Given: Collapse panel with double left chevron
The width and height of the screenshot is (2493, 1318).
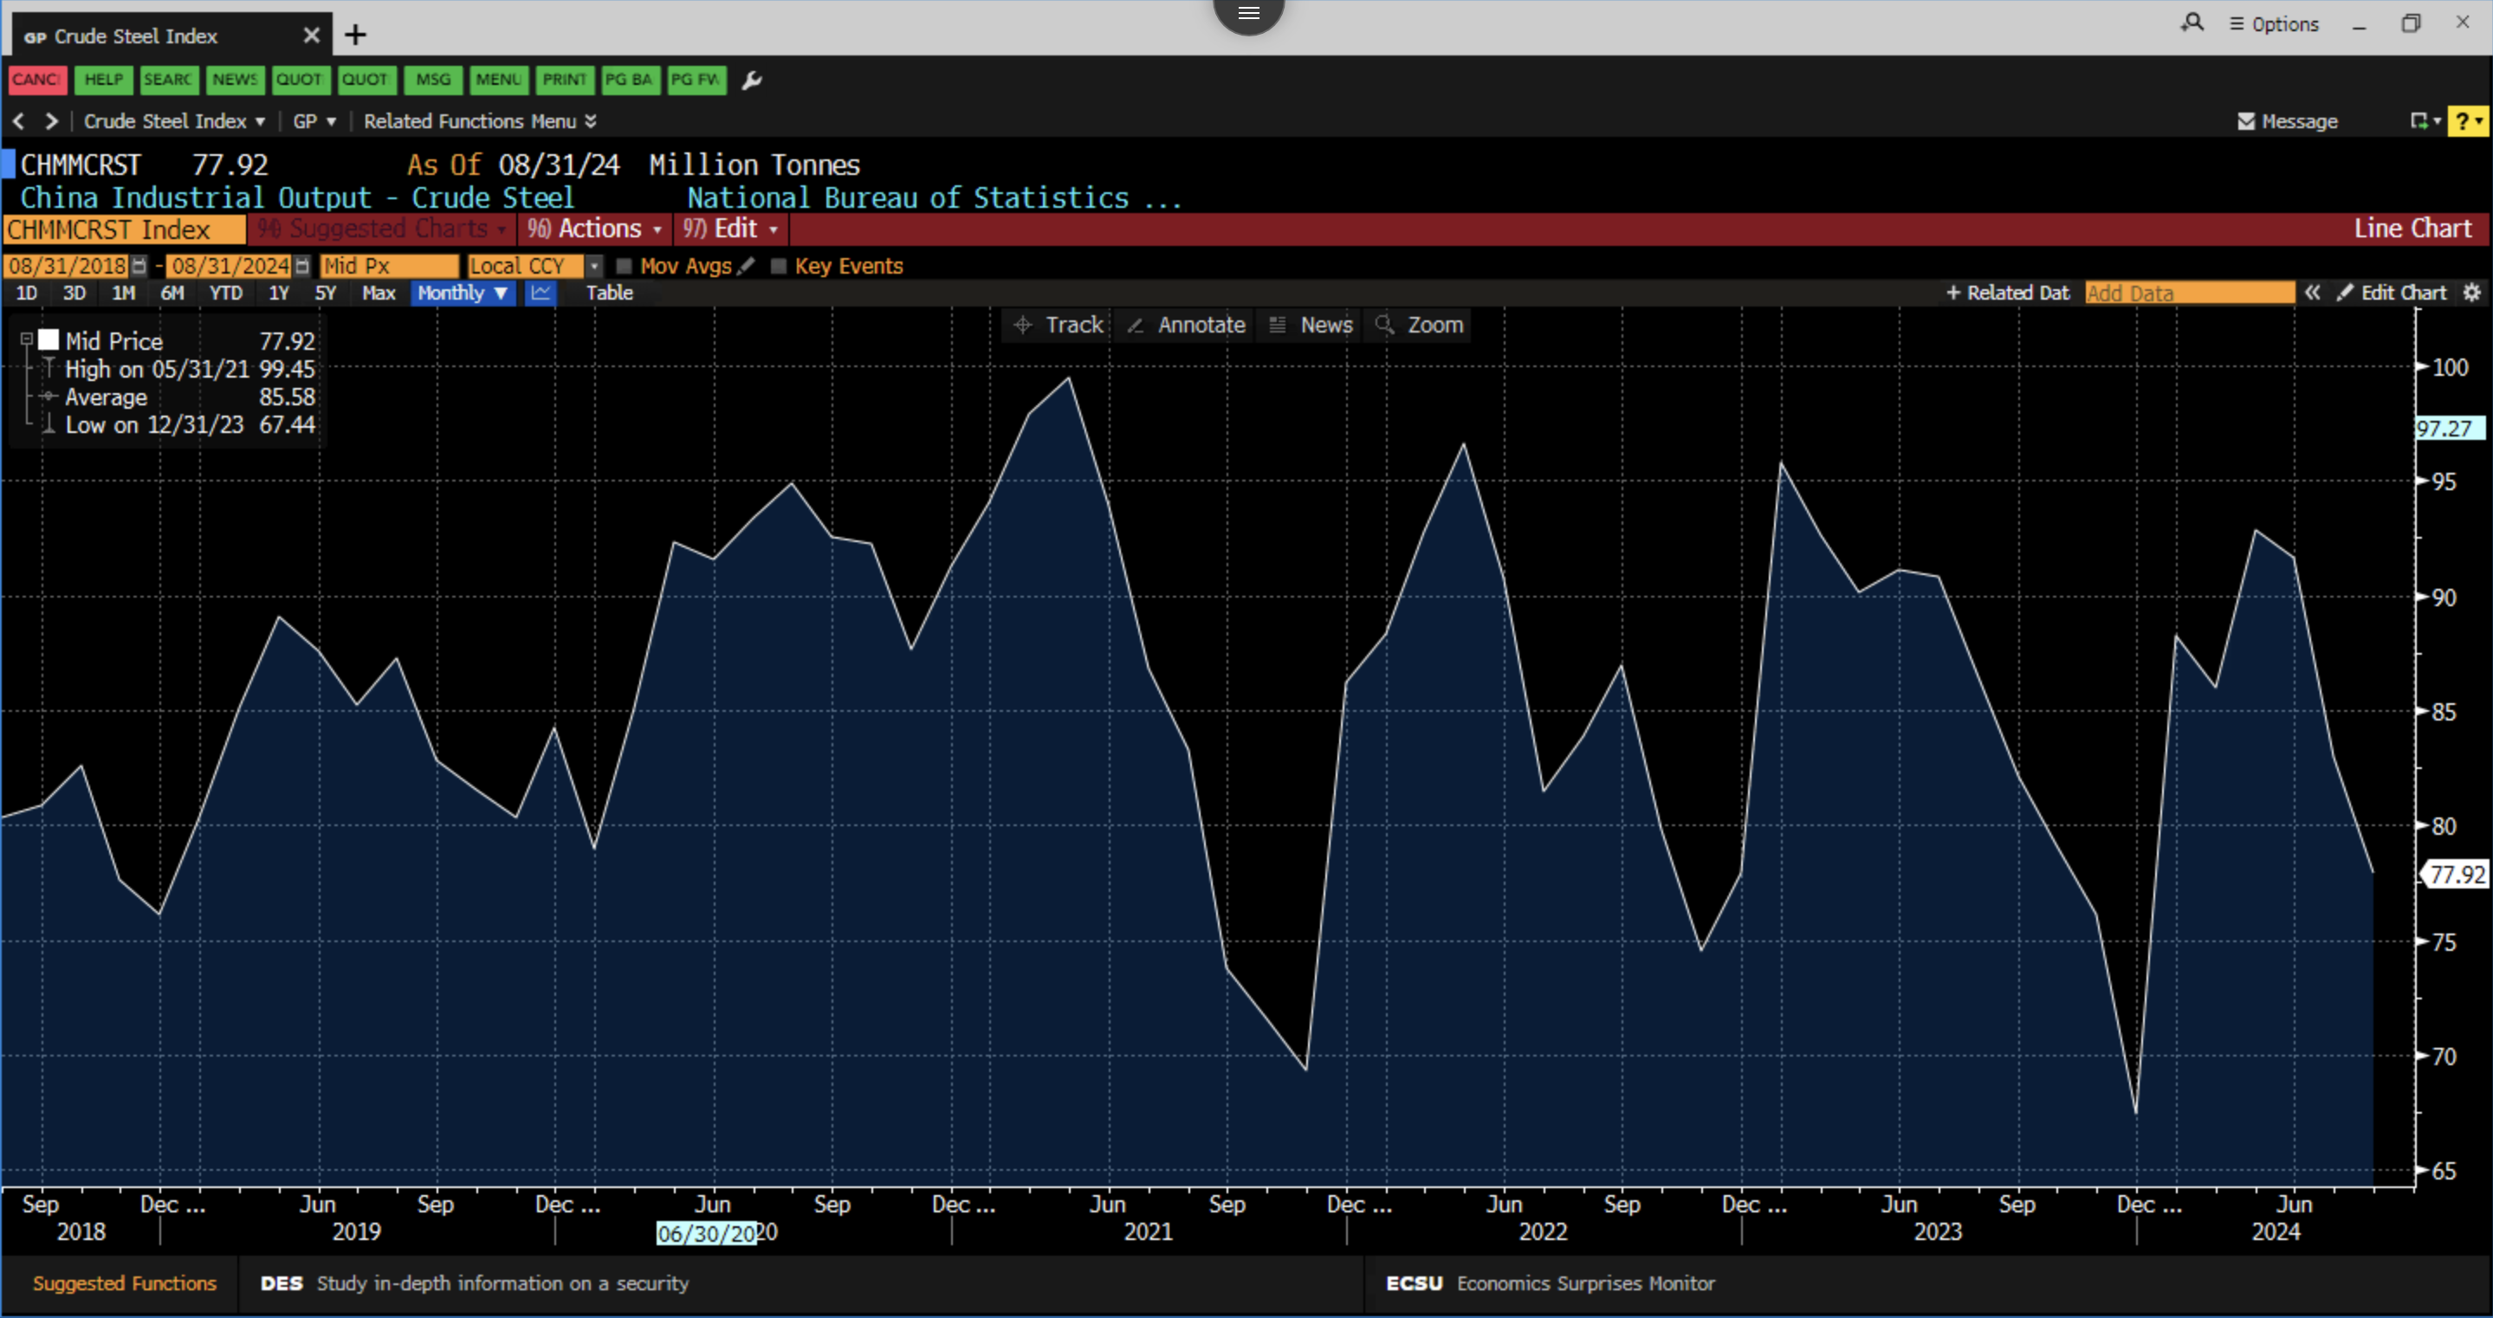Looking at the screenshot, I should [2312, 294].
